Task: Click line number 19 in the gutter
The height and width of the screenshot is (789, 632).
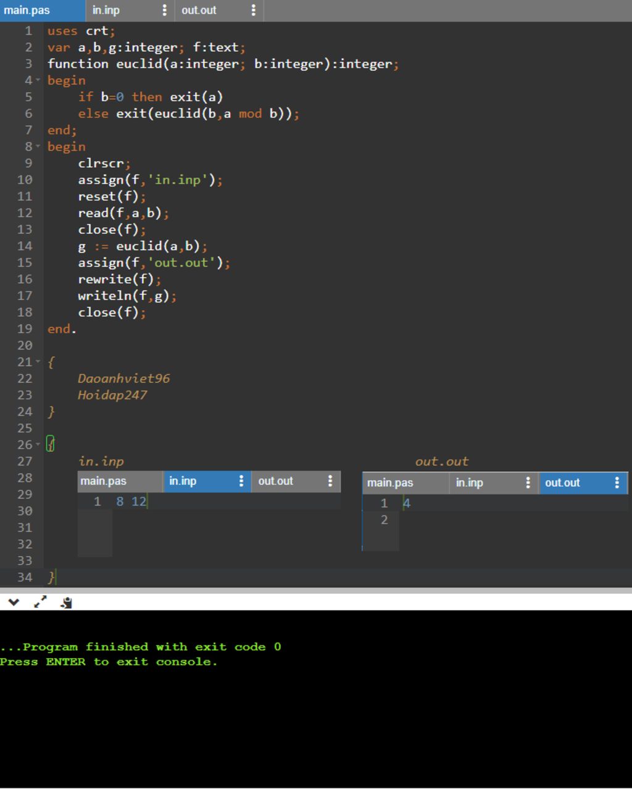Action: point(25,329)
